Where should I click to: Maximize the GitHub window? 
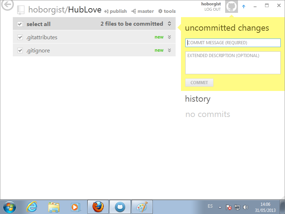267,5
